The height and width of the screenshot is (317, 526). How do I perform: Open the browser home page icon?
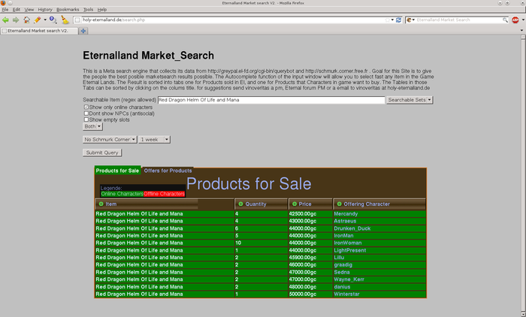coord(26,20)
